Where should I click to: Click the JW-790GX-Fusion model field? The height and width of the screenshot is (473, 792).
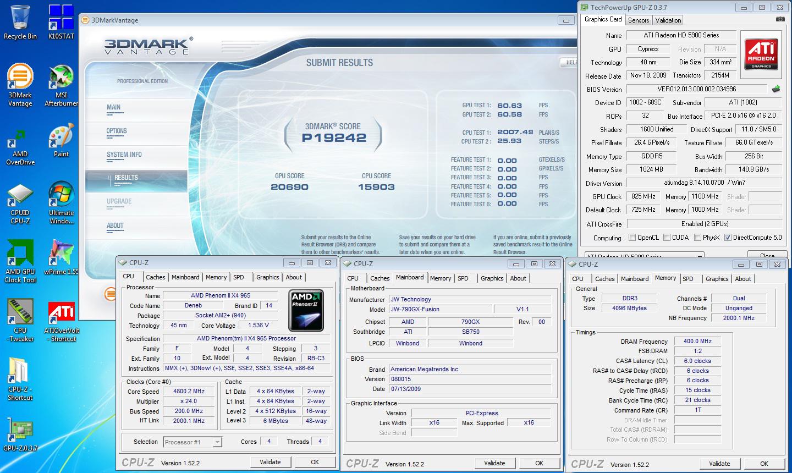(441, 309)
